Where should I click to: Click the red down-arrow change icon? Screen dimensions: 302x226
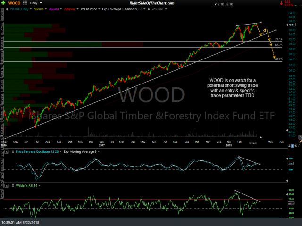point(281,3)
